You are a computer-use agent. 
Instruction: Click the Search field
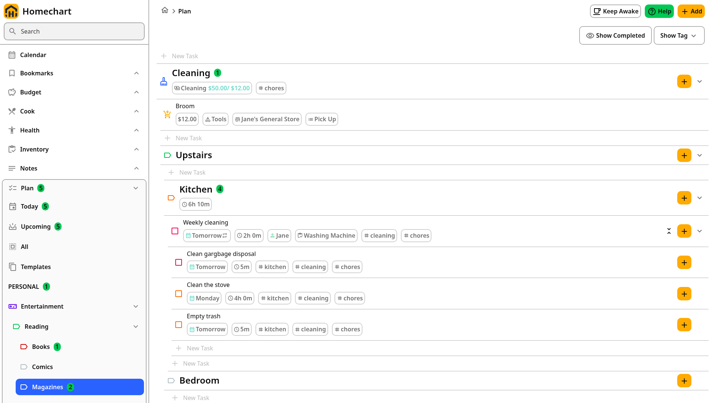click(74, 31)
